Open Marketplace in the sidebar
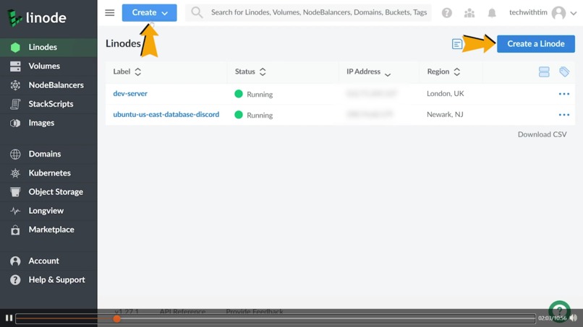Image resolution: width=583 pixels, height=327 pixels. pyautogui.click(x=48, y=230)
